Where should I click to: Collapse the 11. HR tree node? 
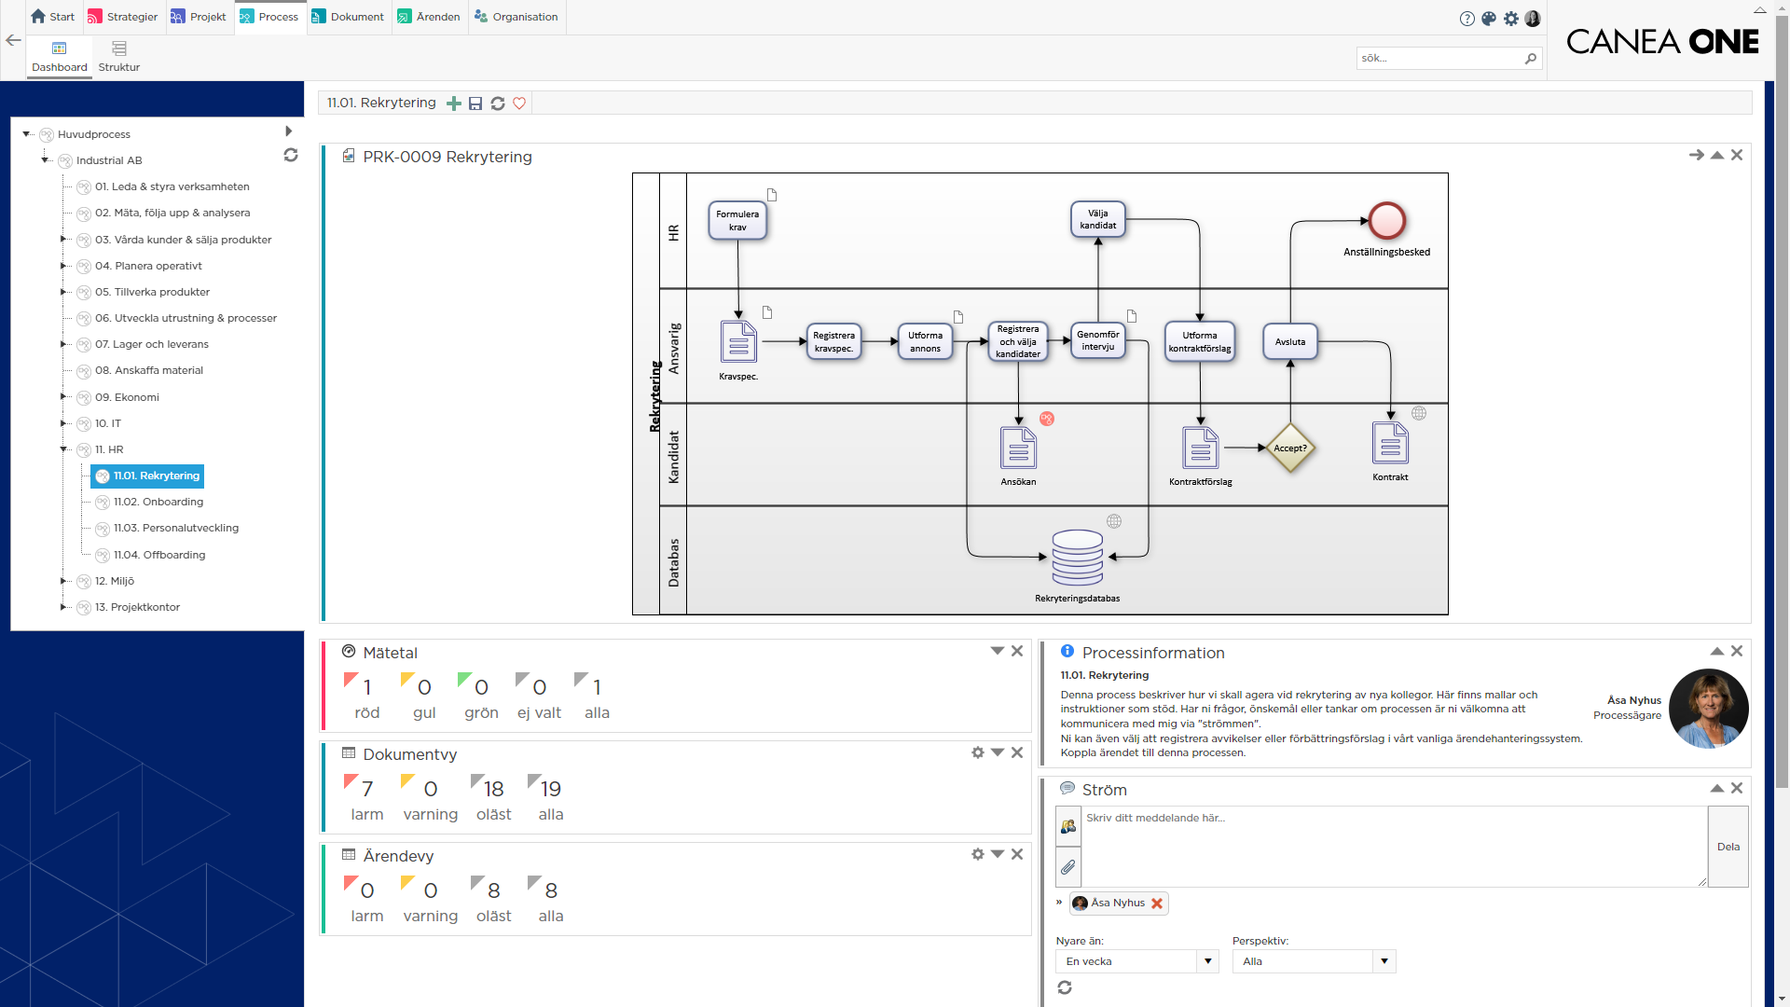[64, 449]
